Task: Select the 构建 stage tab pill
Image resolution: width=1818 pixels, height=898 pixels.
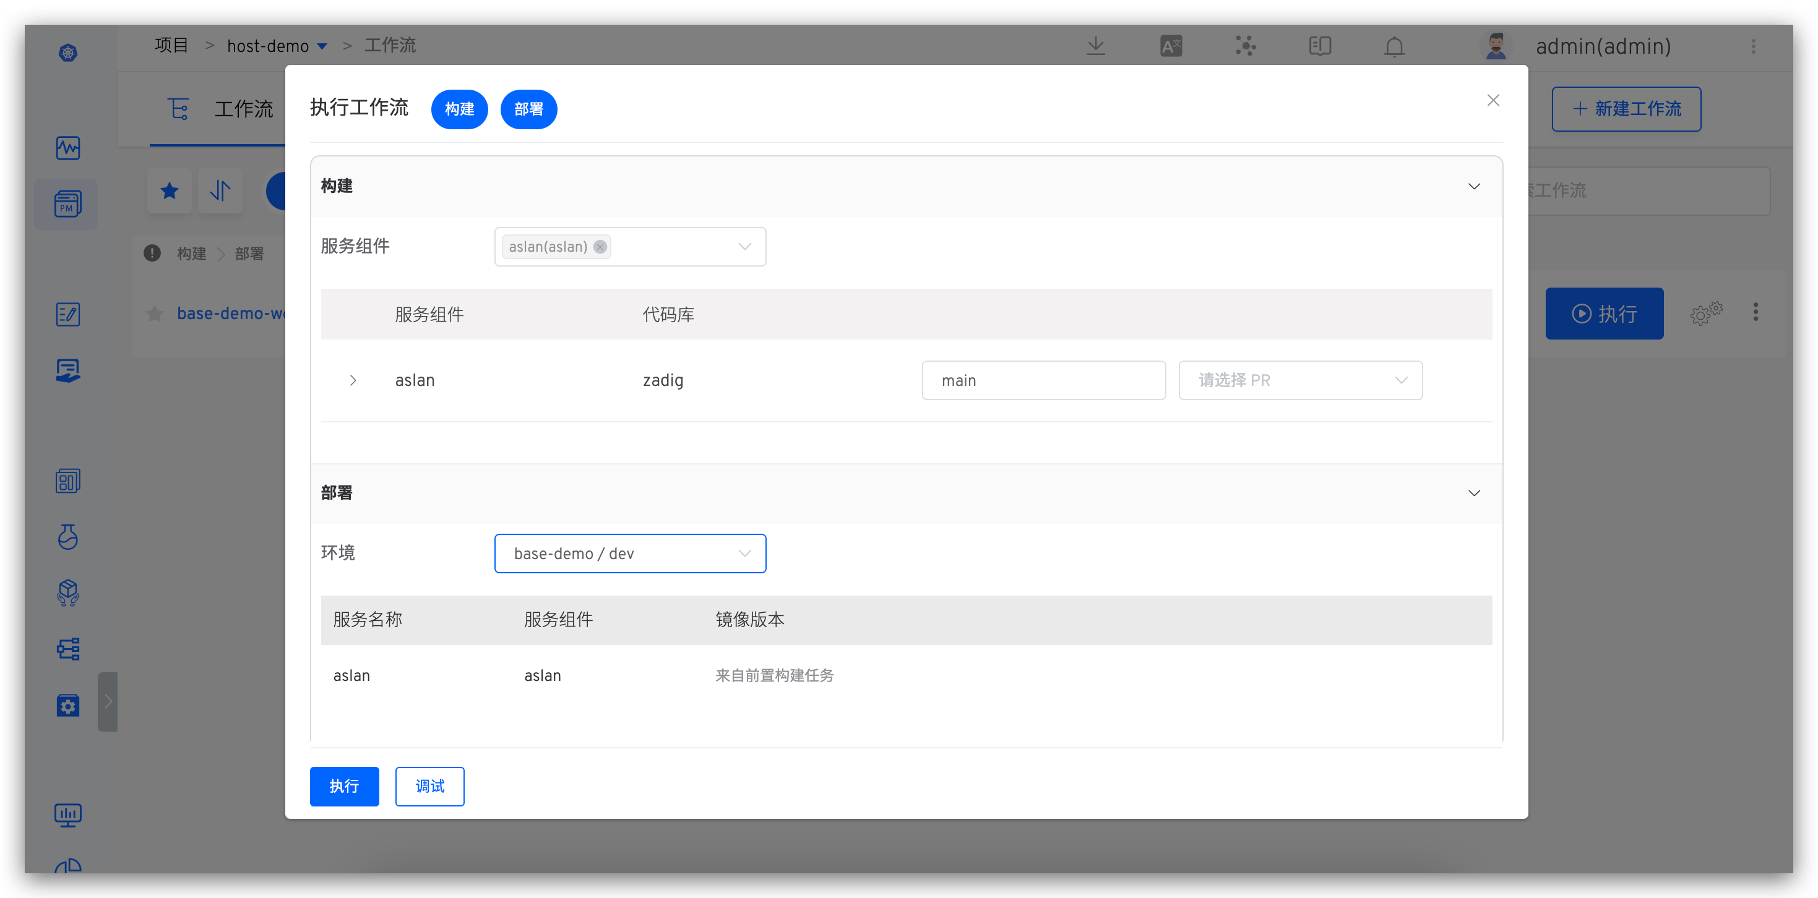Action: tap(459, 109)
